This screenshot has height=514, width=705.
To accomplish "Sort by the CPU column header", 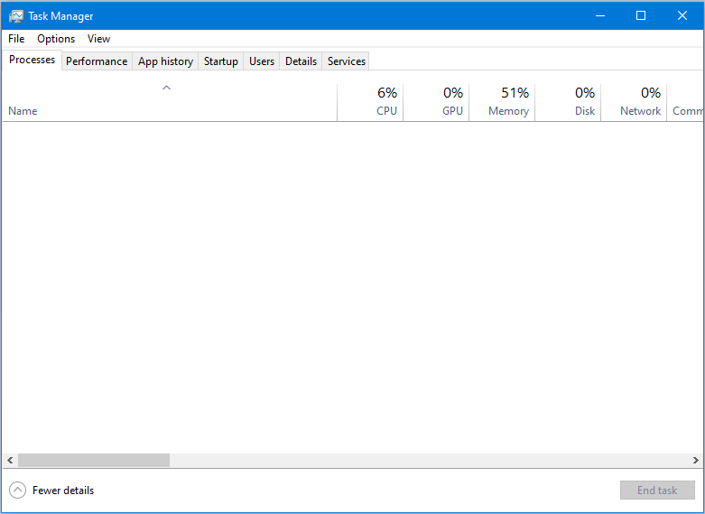I will tap(370, 103).
